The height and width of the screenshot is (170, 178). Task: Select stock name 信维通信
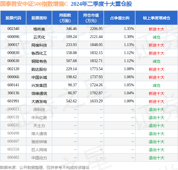tap(39, 93)
